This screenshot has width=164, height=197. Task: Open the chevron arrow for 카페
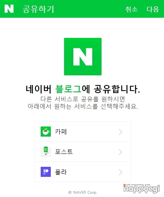coord(120,132)
